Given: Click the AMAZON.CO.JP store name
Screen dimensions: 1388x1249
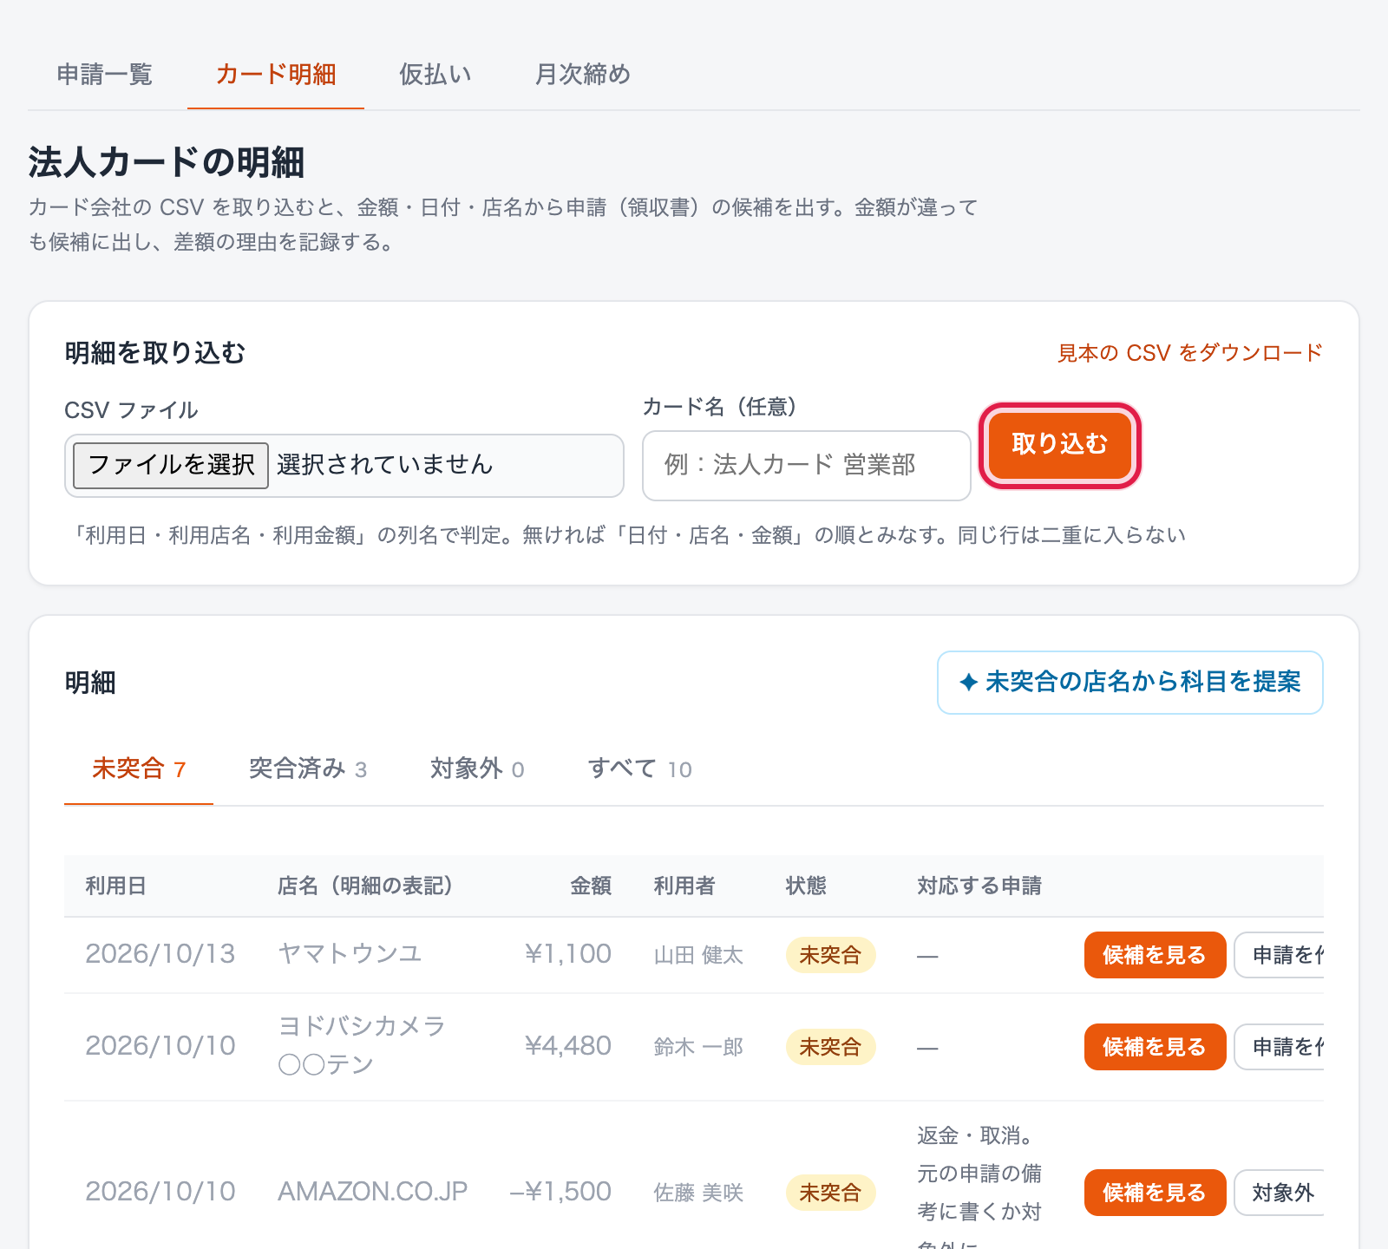Looking at the screenshot, I should (x=372, y=1192).
